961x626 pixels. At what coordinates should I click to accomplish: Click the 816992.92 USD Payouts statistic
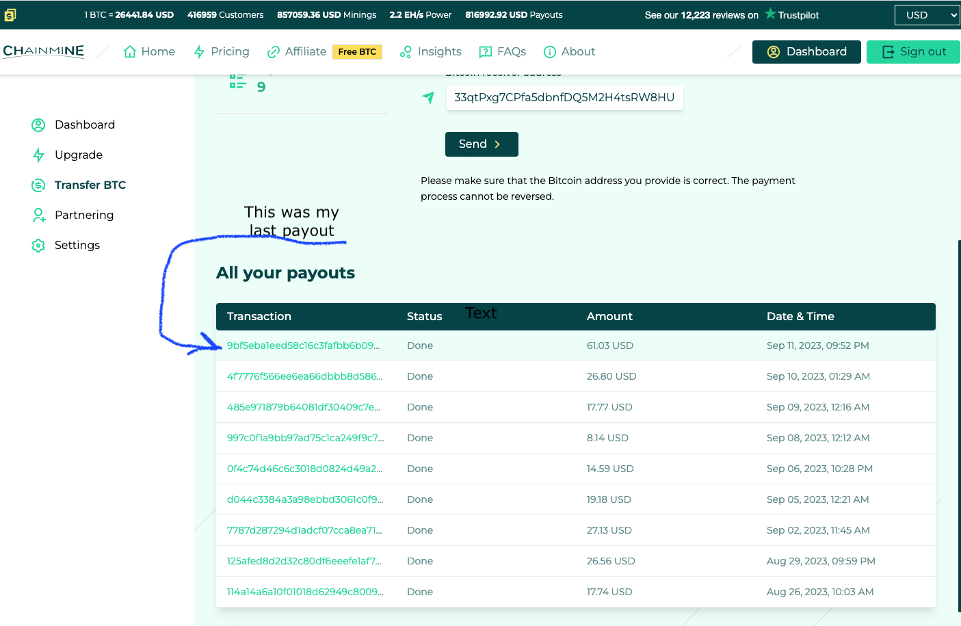coord(514,15)
